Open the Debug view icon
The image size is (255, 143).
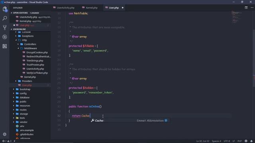5,37
